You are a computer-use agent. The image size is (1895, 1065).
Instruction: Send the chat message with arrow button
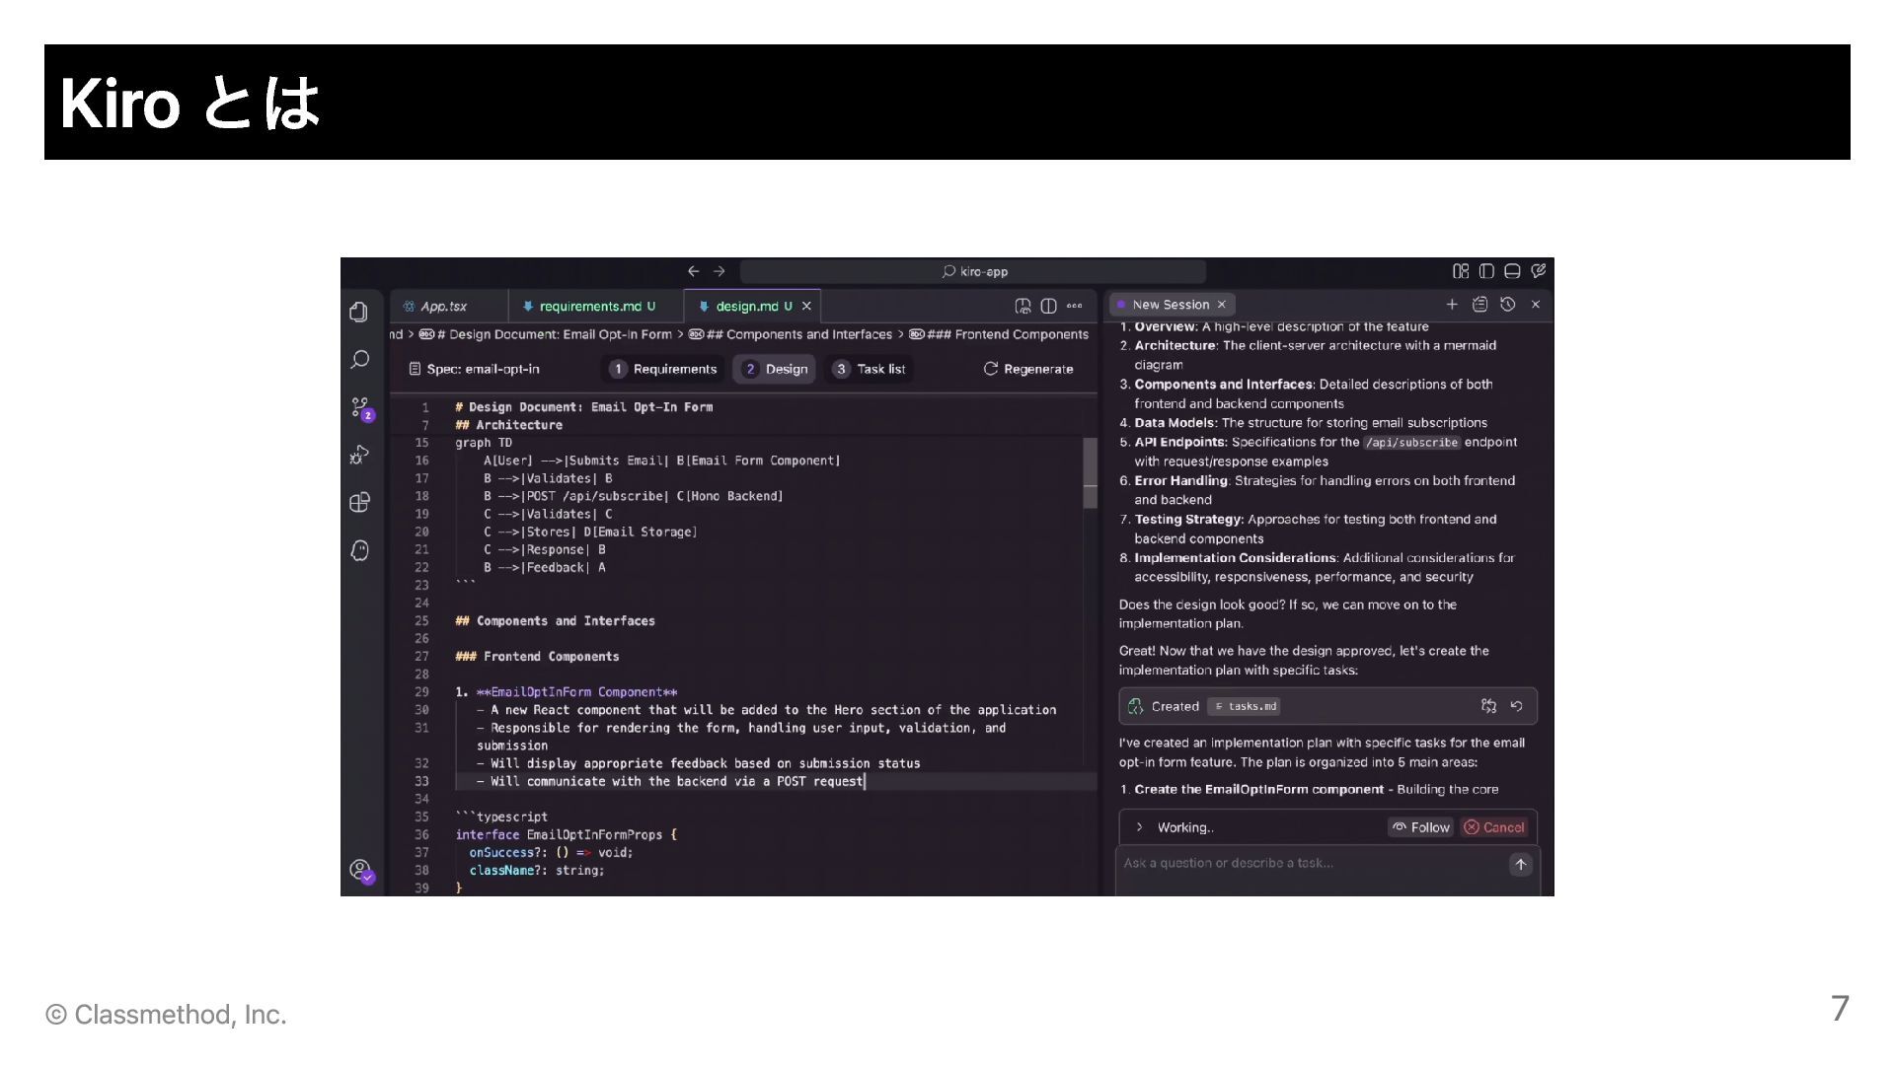click(x=1521, y=864)
